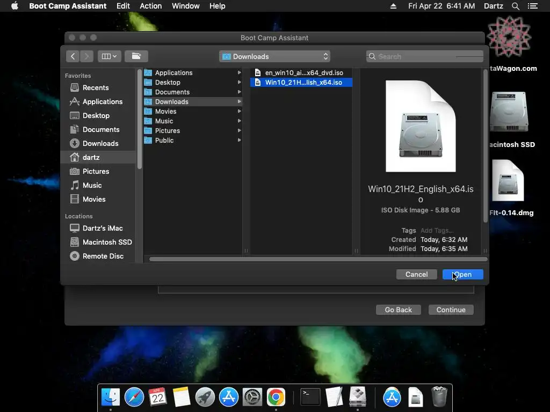Click the Open button

click(x=462, y=274)
